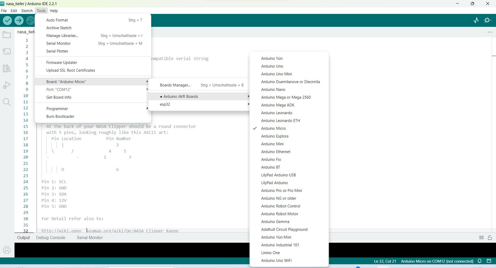Switch to the Debug Console tab

[51, 238]
